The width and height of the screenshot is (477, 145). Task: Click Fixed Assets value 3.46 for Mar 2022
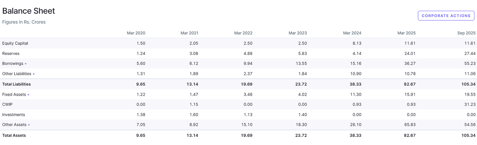point(248,94)
